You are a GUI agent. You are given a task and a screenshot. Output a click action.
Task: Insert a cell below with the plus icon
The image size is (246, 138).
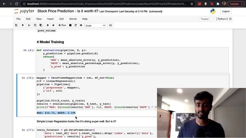23,25
